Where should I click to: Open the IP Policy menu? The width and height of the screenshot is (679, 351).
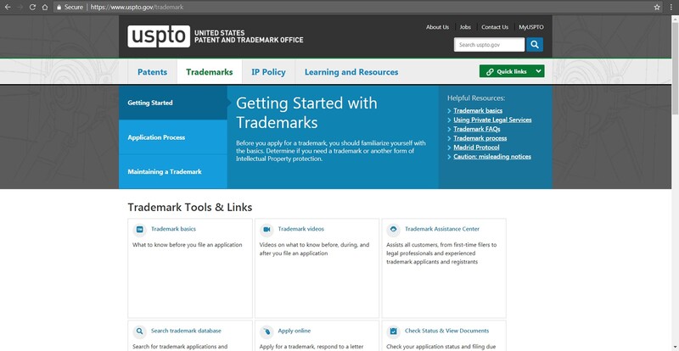coord(268,72)
